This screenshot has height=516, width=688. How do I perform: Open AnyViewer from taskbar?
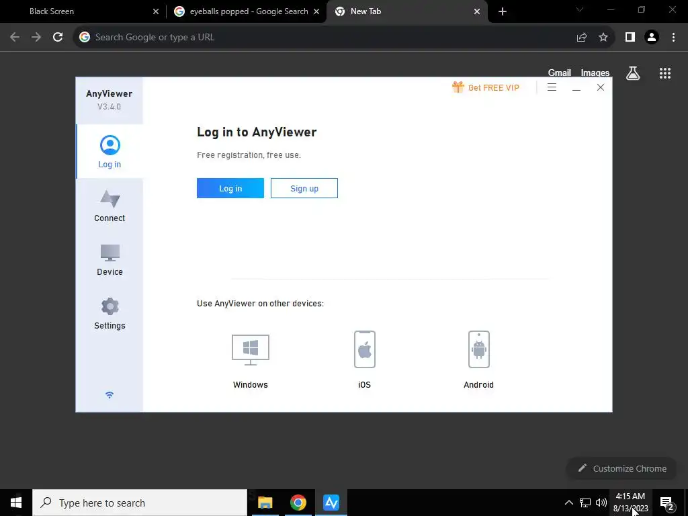(331, 503)
